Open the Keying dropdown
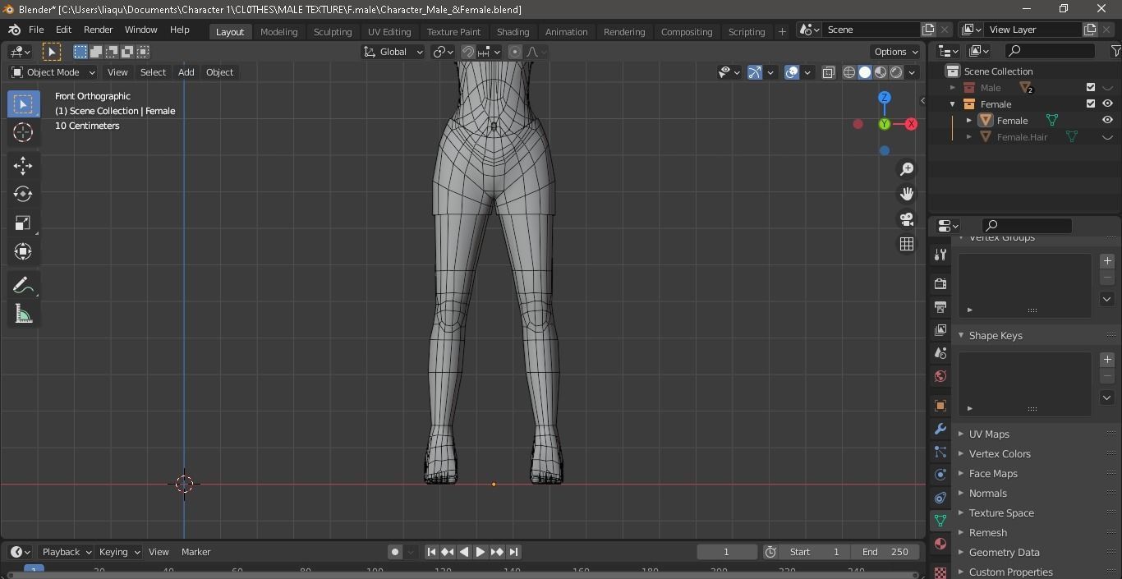 [x=119, y=552]
